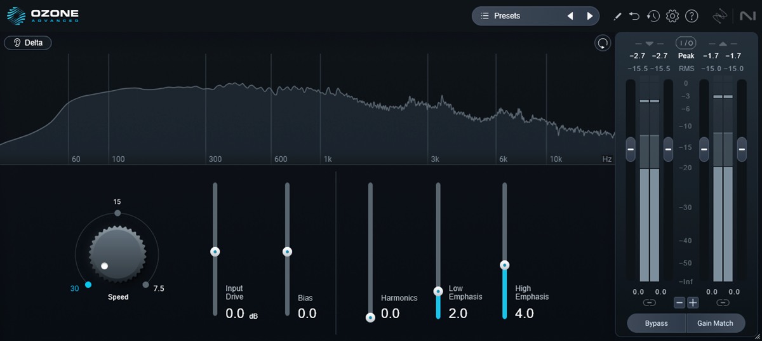Click the pencil edit icon
The image size is (762, 341).
617,16
